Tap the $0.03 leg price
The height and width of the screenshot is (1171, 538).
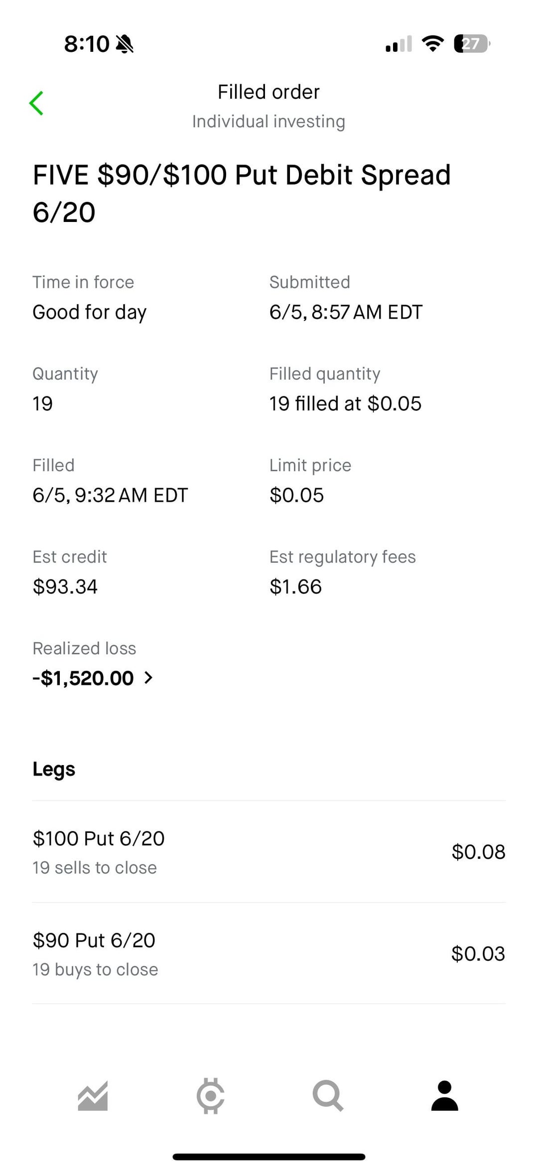478,954
